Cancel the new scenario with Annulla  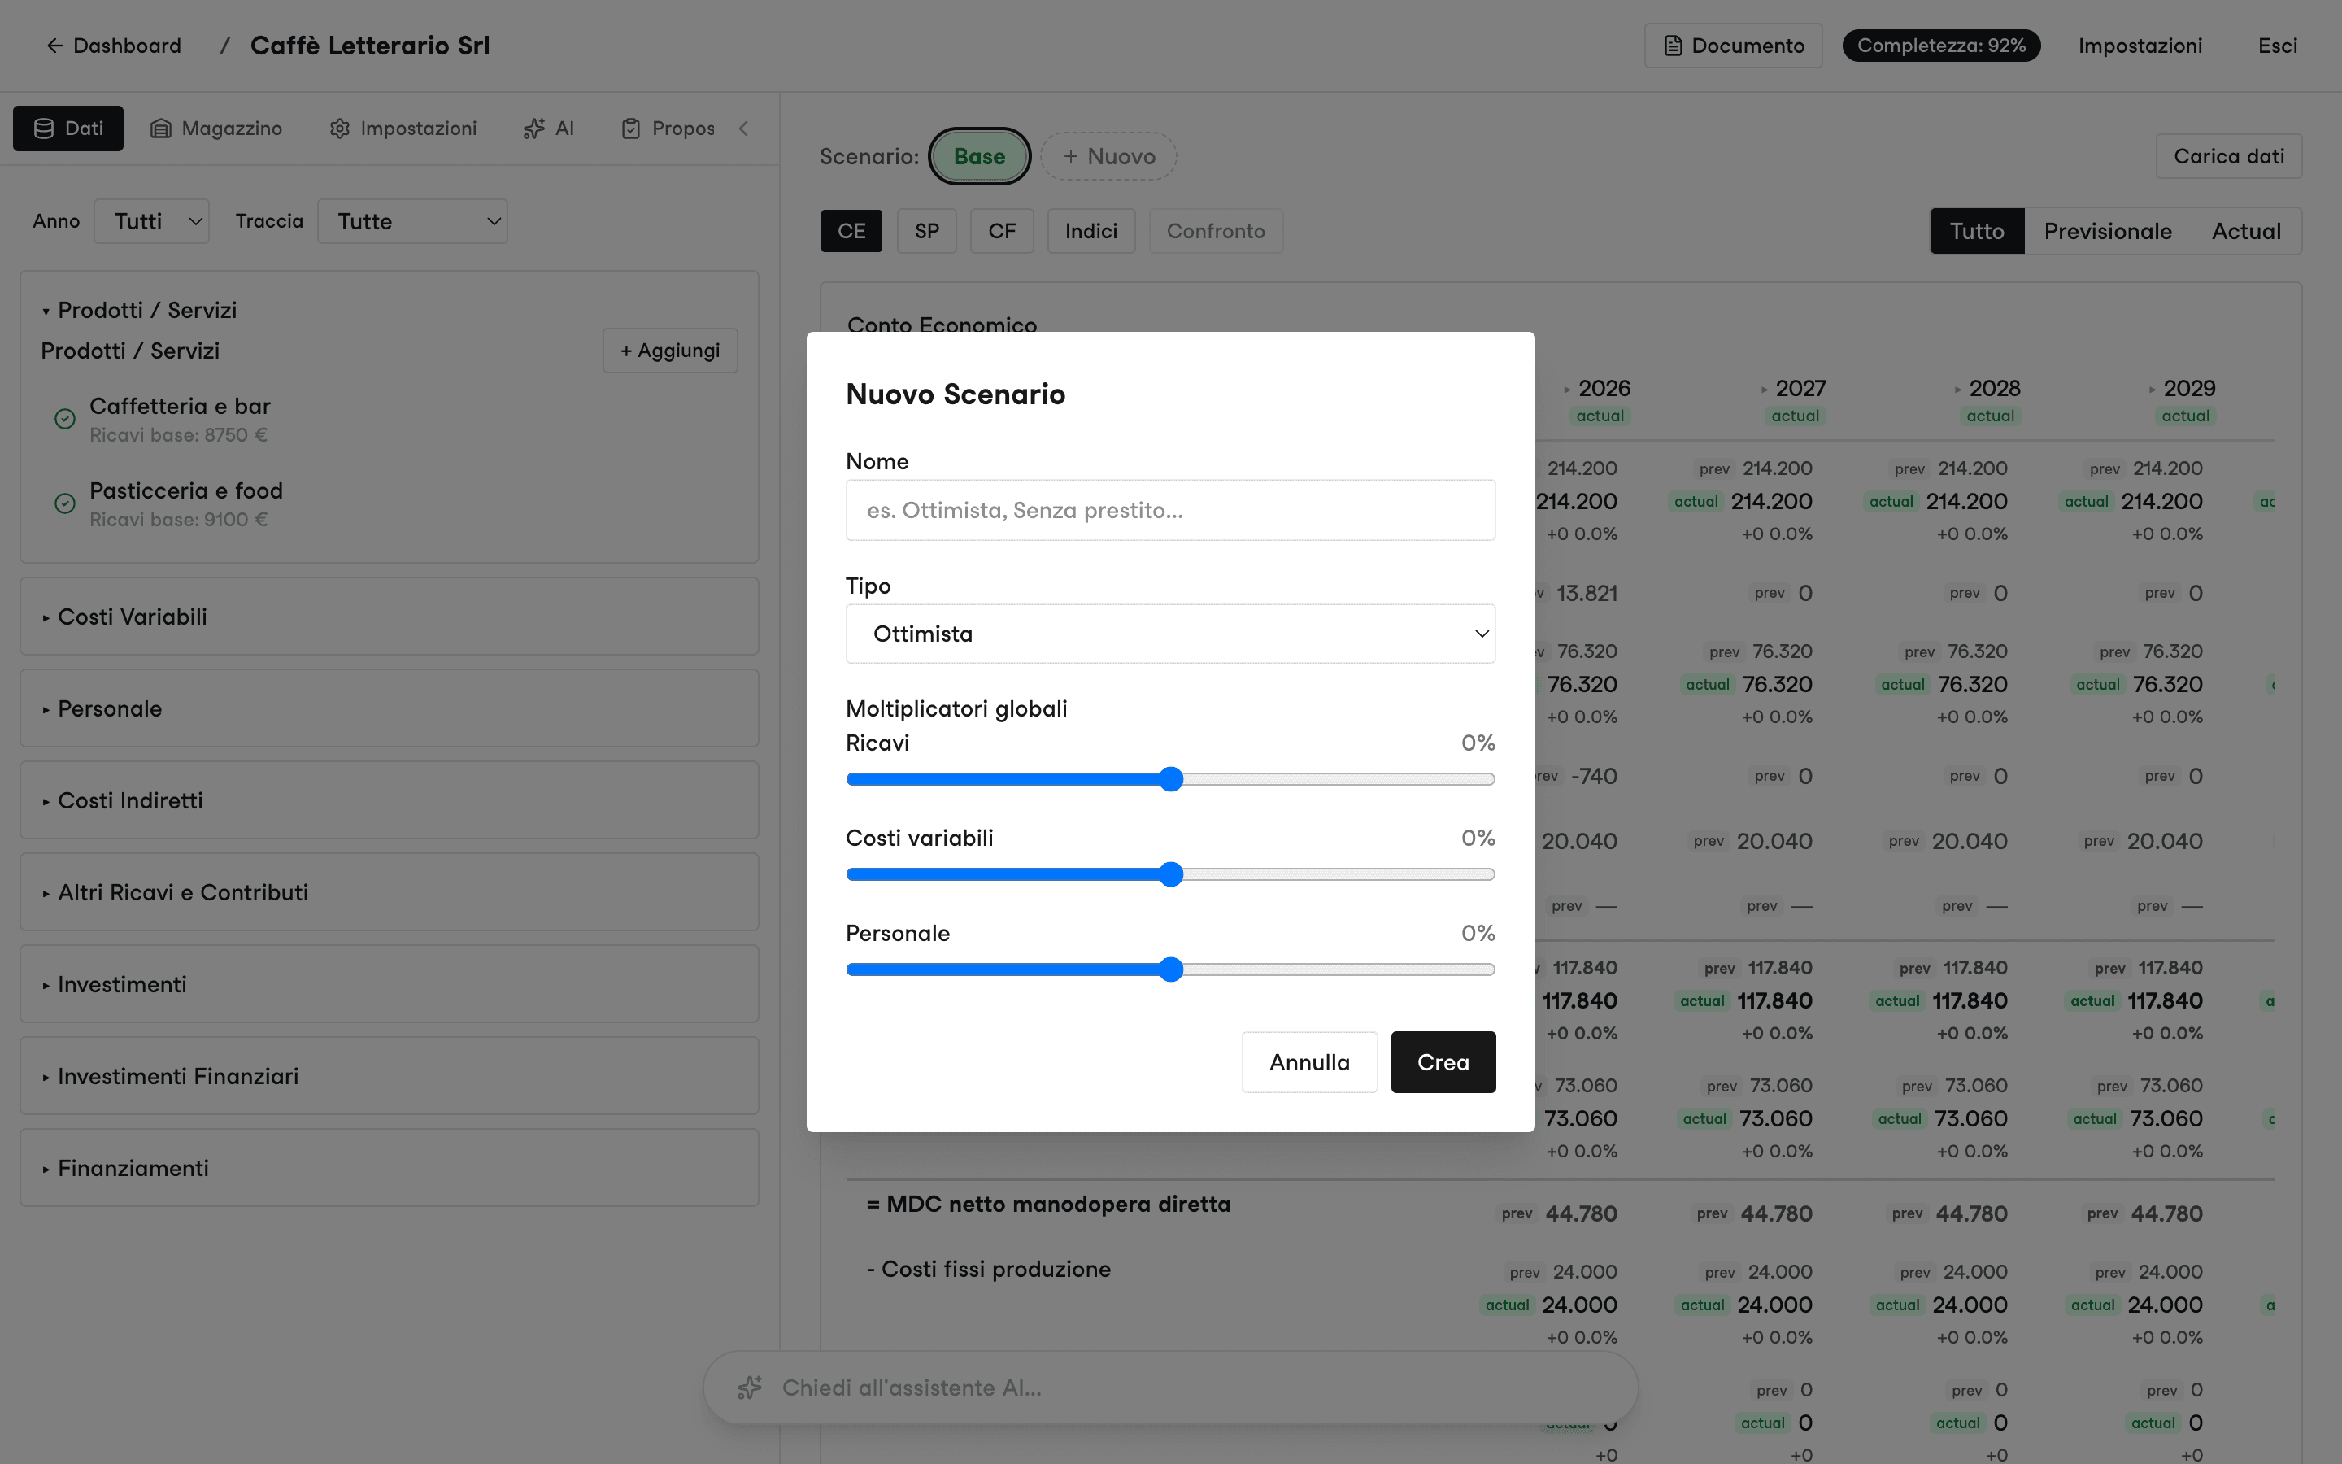[1309, 1062]
